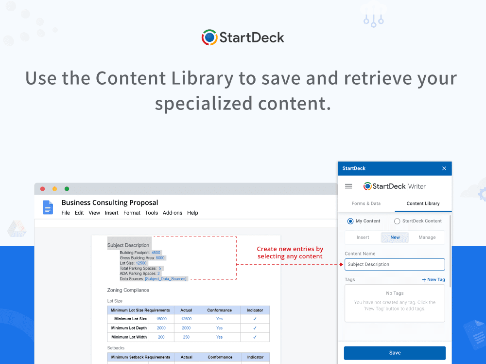Image resolution: width=486 pixels, height=364 pixels.
Task: Open the Add-ons menu
Action: (x=173, y=213)
